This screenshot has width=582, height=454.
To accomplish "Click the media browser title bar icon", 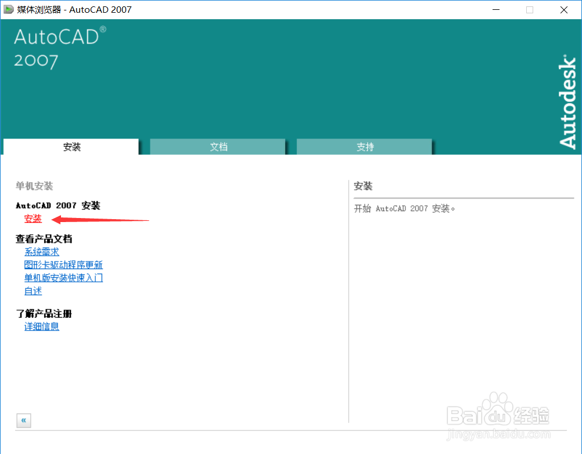I will coord(8,9).
